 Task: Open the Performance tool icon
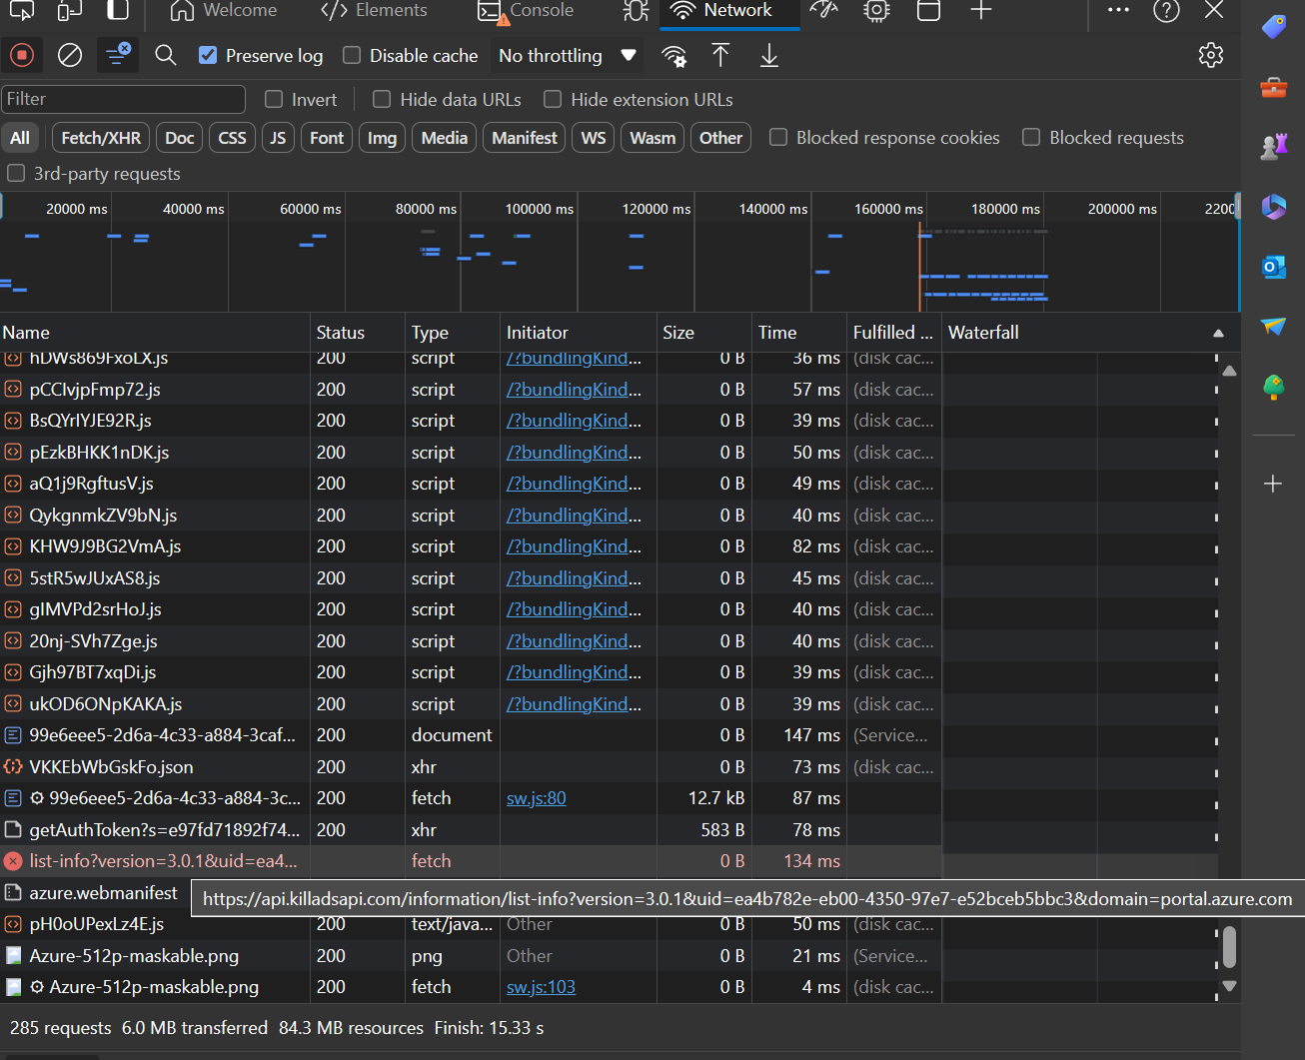823,11
